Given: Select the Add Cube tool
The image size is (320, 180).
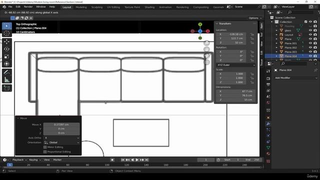Looking at the screenshot, I should [x=6, y=88].
